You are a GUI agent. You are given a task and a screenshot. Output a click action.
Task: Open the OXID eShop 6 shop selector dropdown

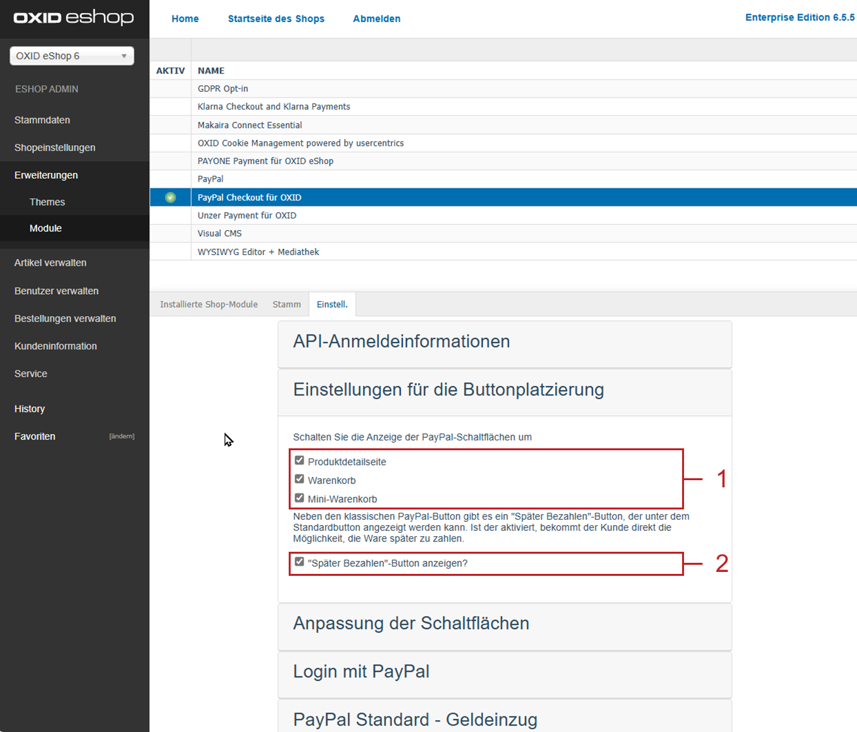click(x=72, y=56)
